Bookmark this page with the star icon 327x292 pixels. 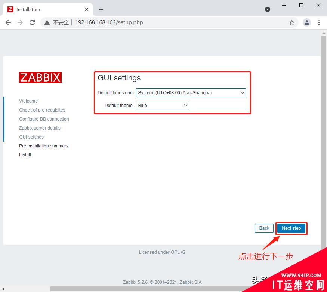pos(292,22)
